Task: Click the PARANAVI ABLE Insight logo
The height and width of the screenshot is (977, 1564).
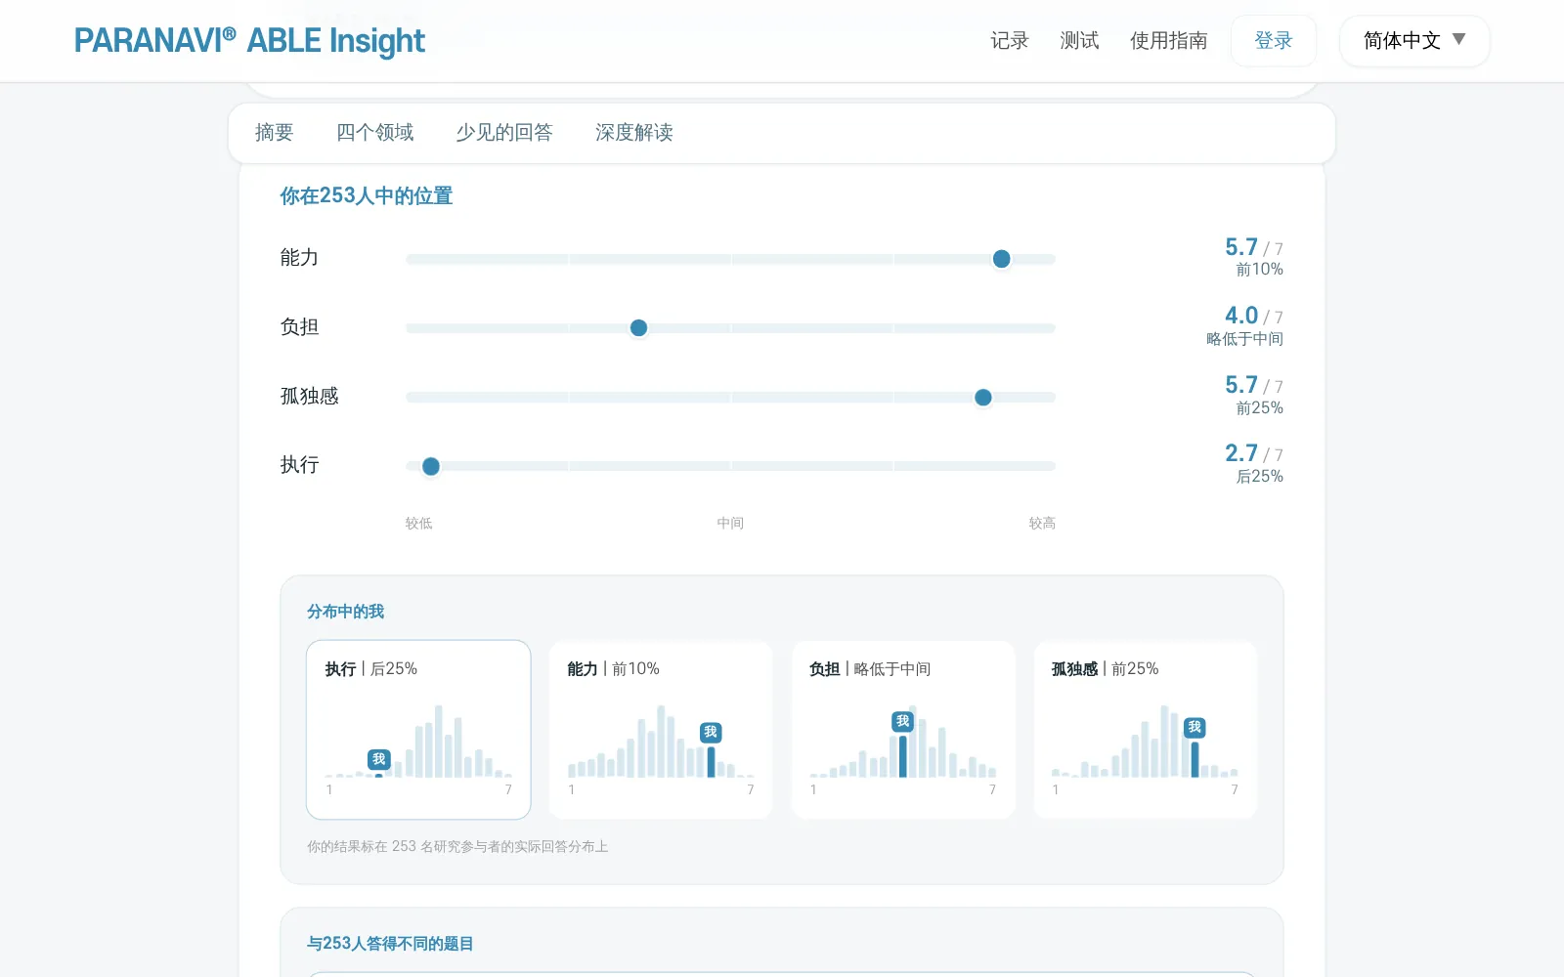Action: [x=249, y=41]
